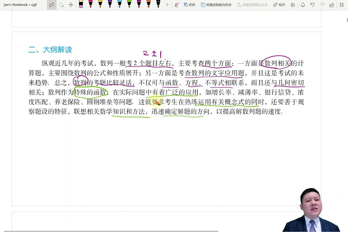This screenshot has width=348, height=232.
Task: Click the circled phrase 特殊的函数
Action: point(90,92)
